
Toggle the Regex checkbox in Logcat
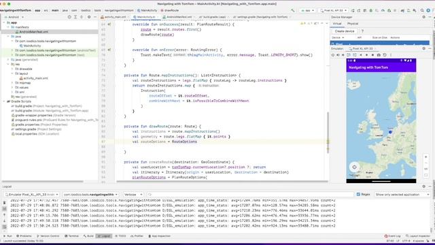tap(358, 195)
